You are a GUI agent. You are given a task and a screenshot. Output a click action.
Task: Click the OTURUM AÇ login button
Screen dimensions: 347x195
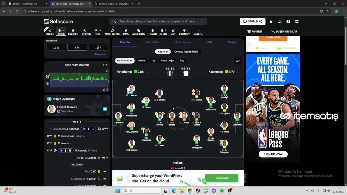(252, 21)
